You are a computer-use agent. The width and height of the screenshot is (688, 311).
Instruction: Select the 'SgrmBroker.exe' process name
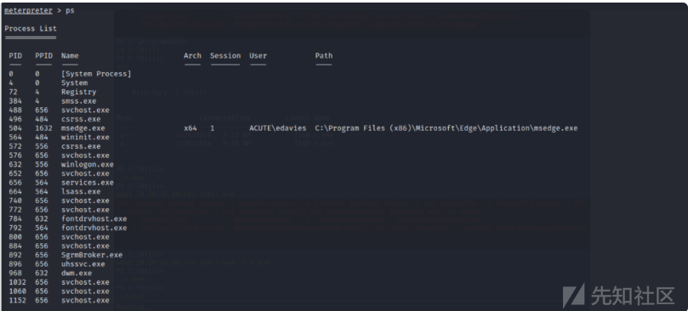[92, 255]
